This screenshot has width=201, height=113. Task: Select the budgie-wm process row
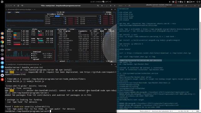point(86,50)
